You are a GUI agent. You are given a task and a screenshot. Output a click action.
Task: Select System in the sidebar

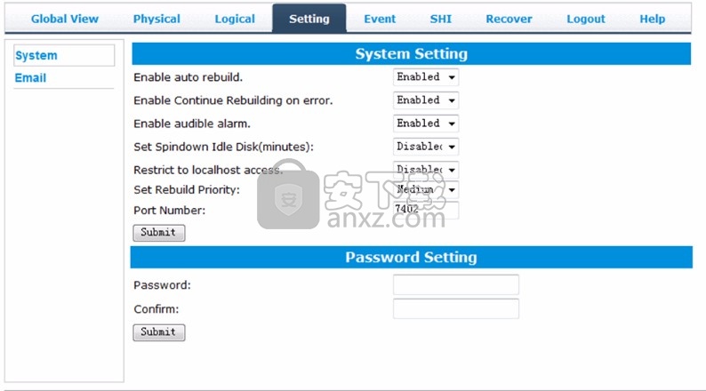64,55
